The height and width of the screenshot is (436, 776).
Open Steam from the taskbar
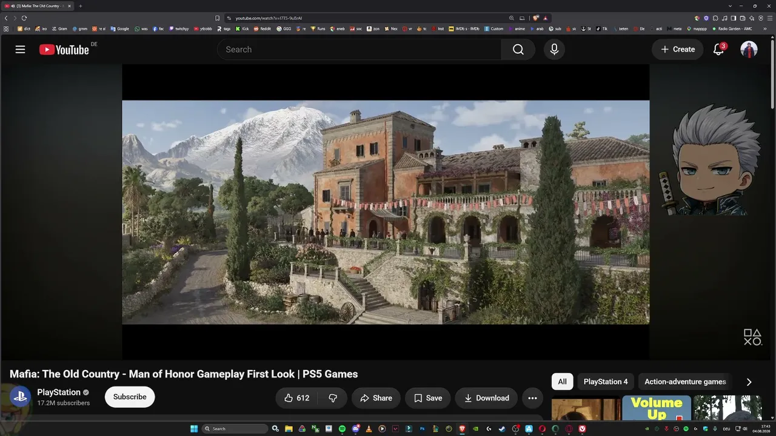(x=501, y=429)
